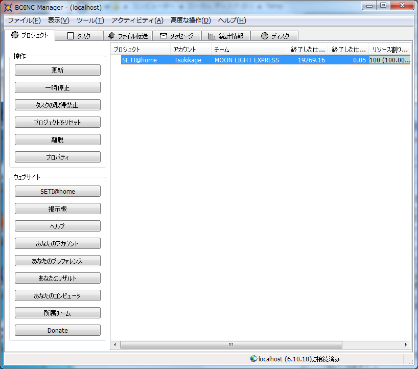Switch to the ファイル転送 tab

128,36
